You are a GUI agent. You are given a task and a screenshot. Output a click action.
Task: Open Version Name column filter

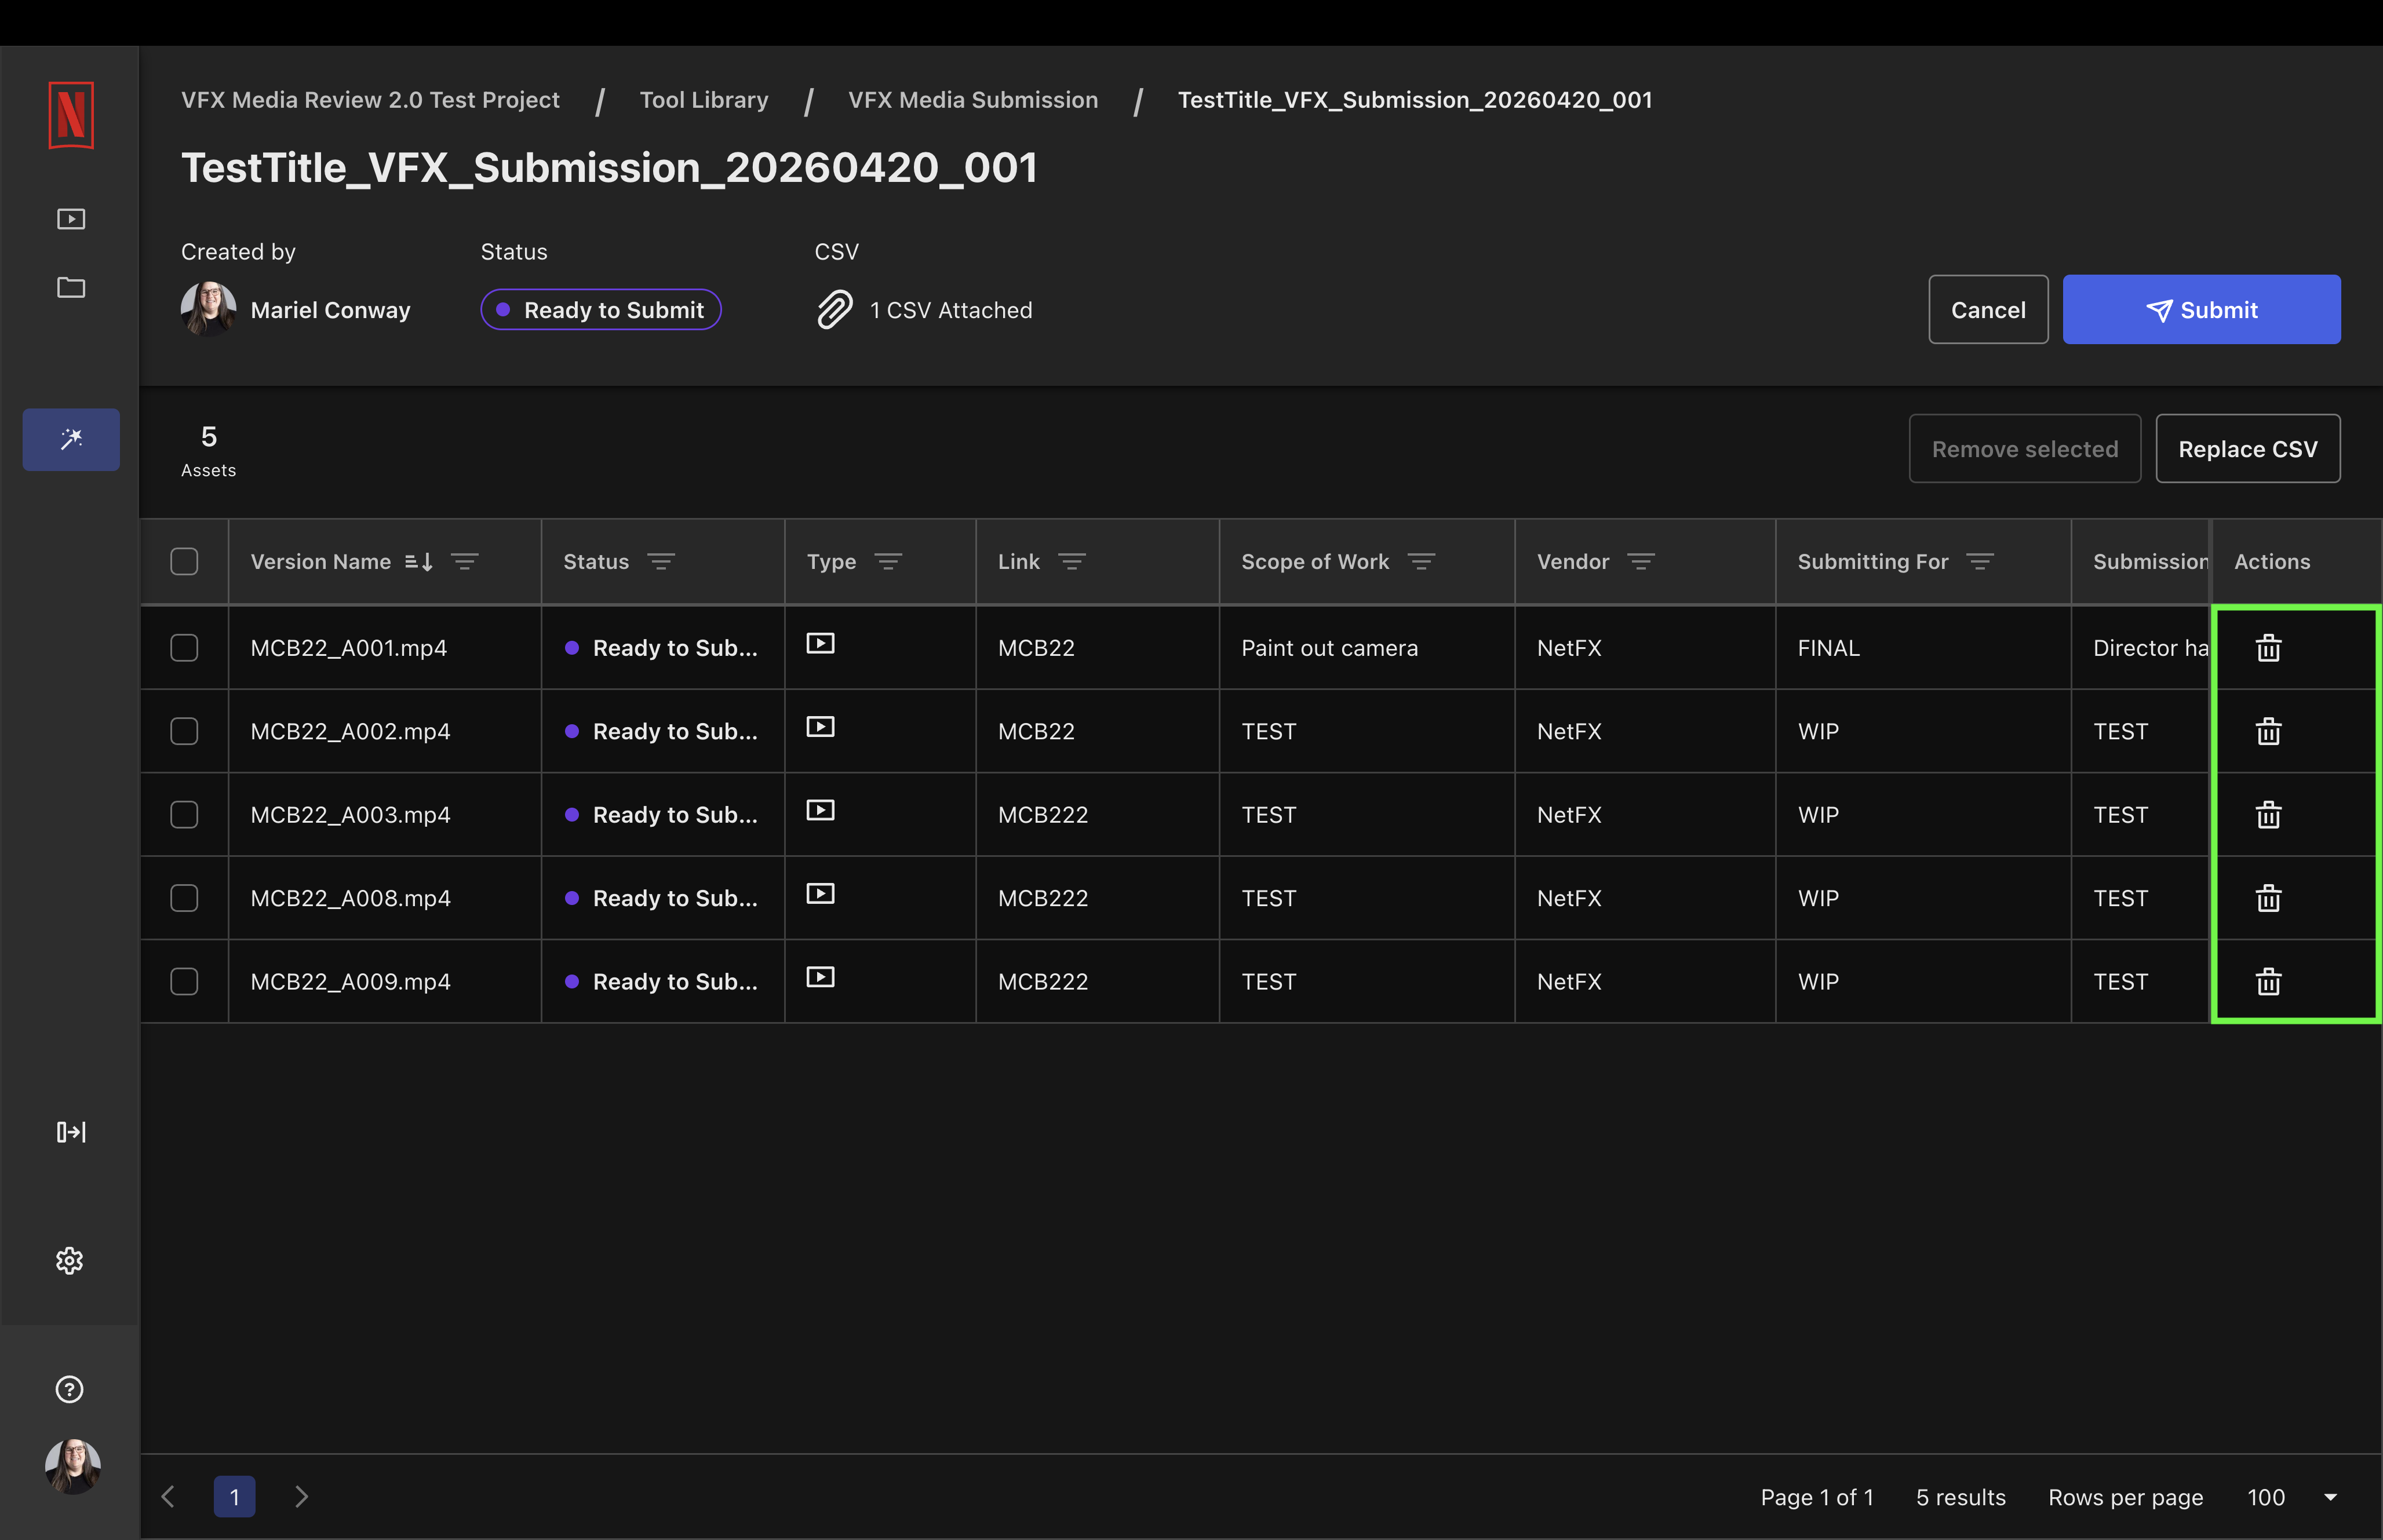[465, 562]
